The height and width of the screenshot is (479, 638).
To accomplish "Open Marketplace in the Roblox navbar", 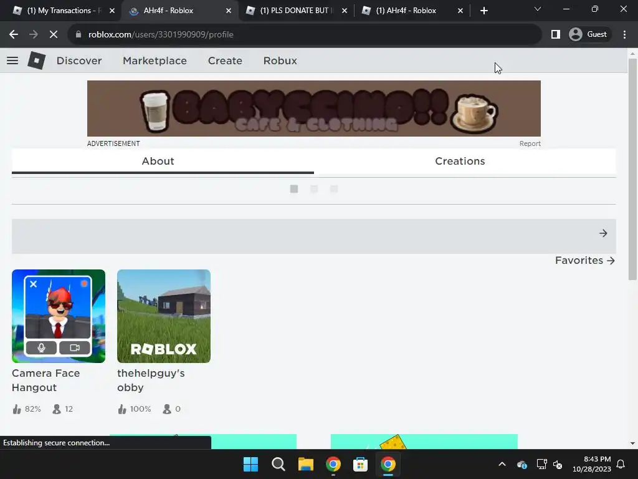I will (155, 60).
